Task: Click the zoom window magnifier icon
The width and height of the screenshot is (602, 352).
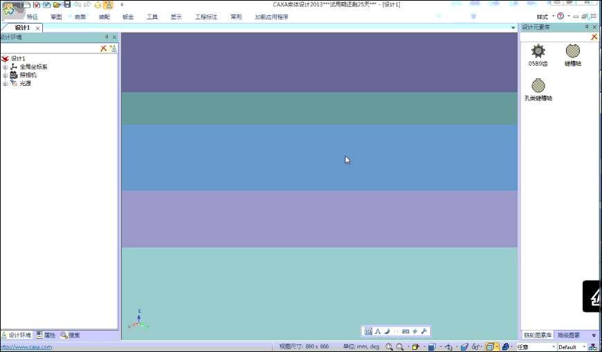Action: point(400,346)
